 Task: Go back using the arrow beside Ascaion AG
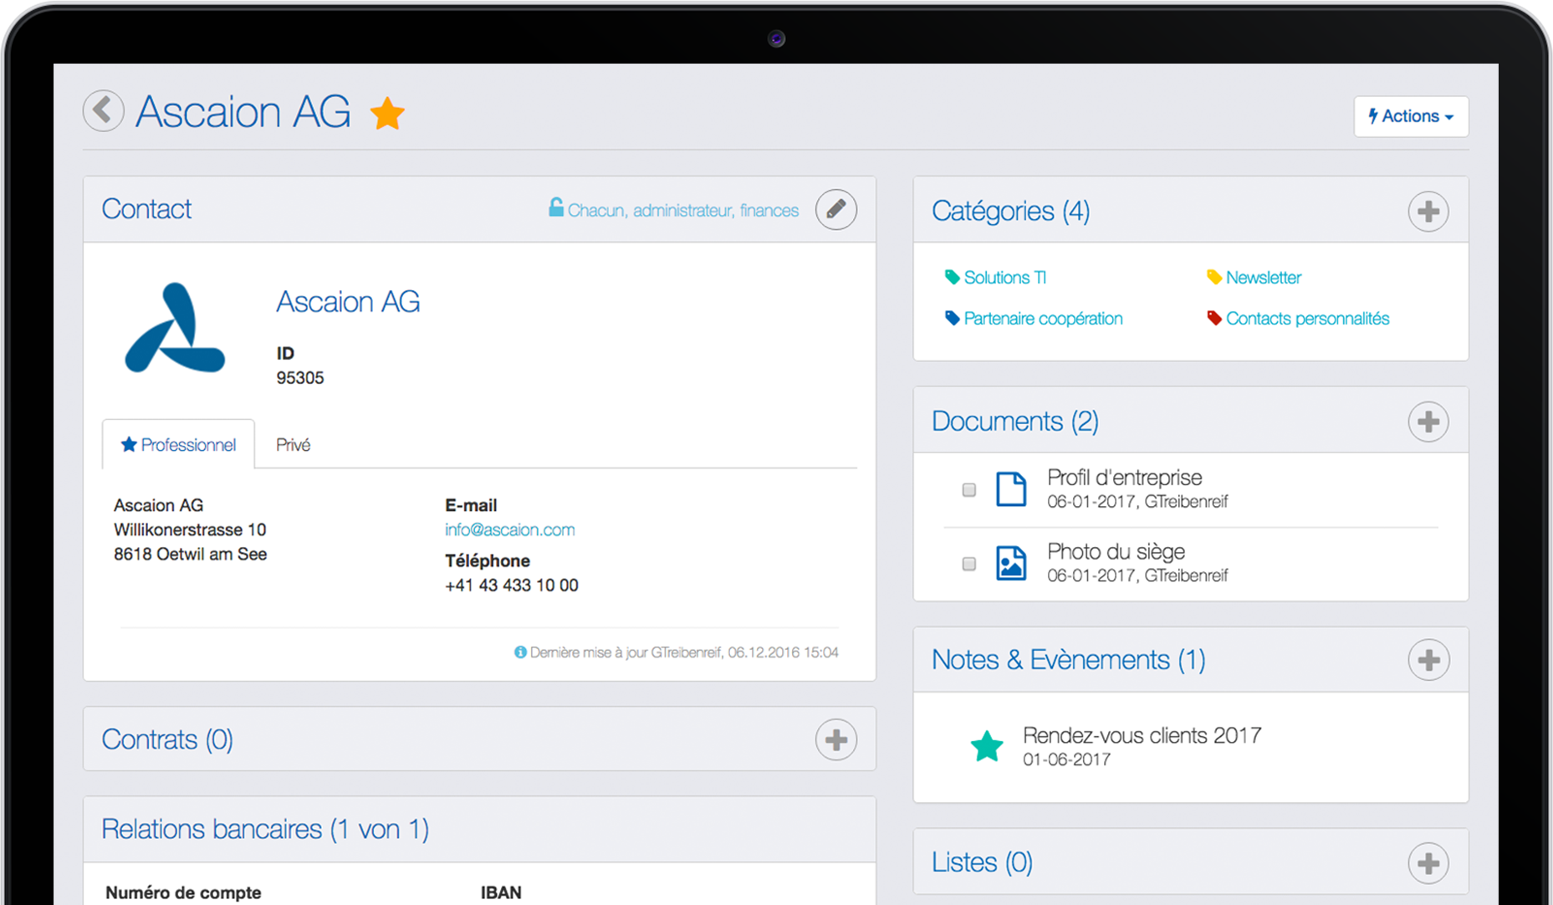coord(104,110)
